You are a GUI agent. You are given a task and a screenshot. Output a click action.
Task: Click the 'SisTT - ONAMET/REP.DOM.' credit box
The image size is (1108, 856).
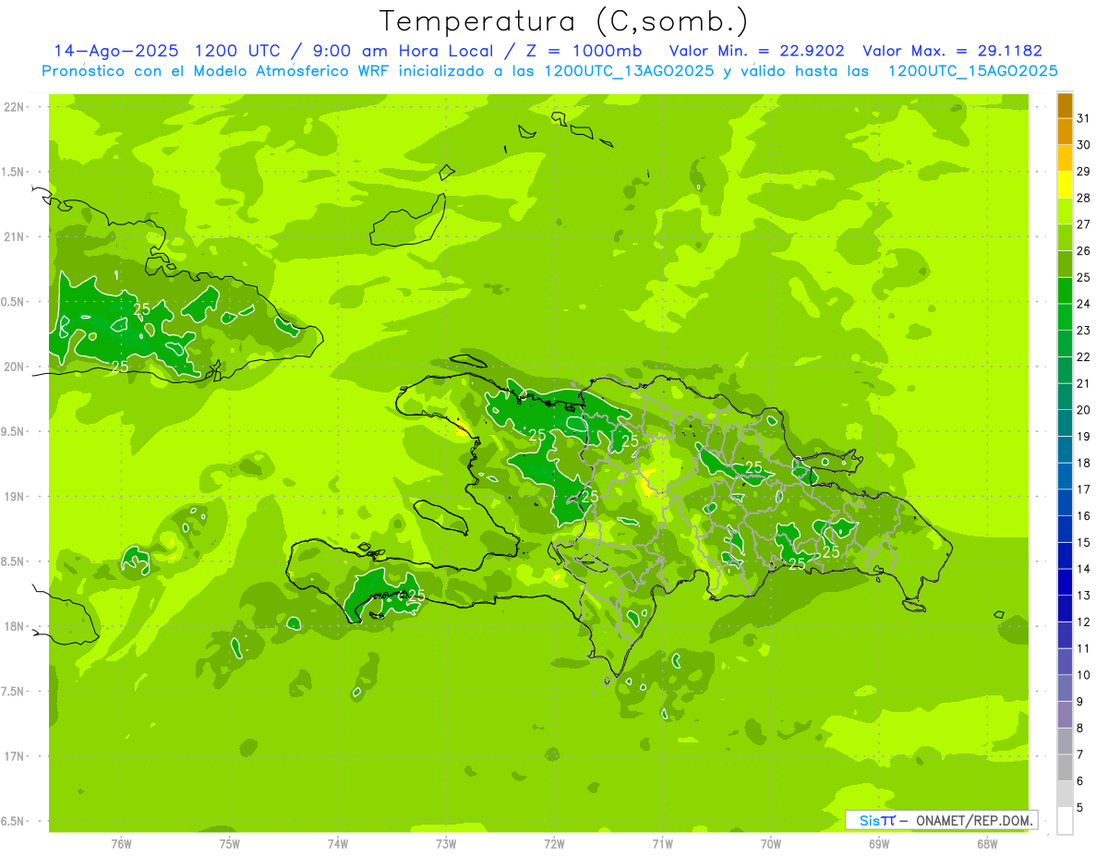coord(941,820)
